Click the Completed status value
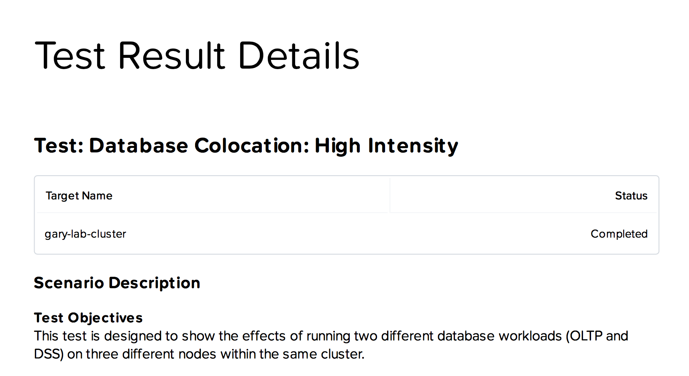Viewport: 689px width, 376px height. coord(619,234)
